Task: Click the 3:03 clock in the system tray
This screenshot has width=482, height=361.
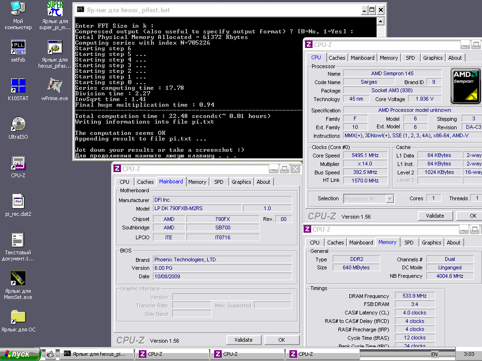Action: pyautogui.click(x=469, y=354)
